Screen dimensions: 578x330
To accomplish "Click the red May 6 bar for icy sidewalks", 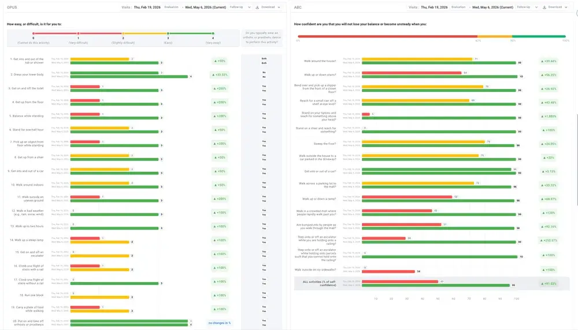I will pos(388,272).
